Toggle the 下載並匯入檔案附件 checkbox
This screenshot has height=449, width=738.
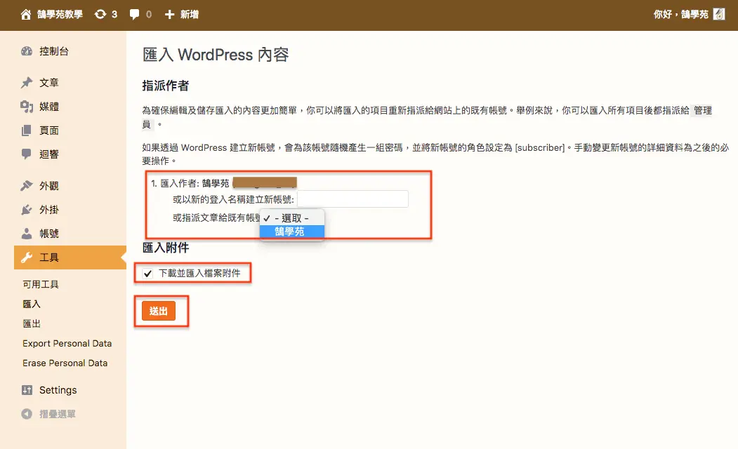click(147, 274)
